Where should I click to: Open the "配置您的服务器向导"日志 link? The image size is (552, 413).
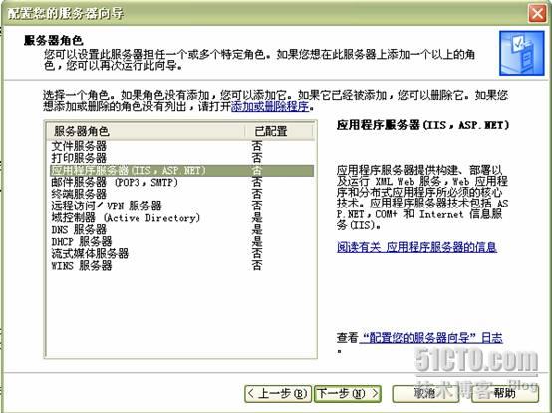430,338
